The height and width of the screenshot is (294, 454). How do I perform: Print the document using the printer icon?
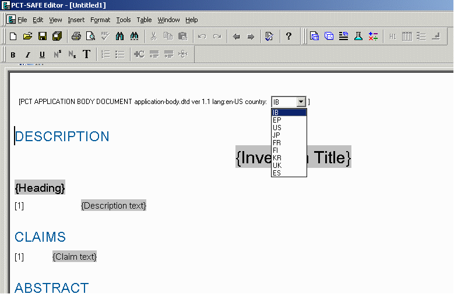pos(76,37)
